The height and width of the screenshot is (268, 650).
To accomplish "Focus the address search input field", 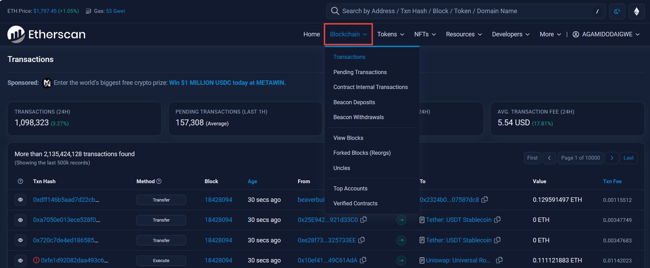I will [x=465, y=11].
